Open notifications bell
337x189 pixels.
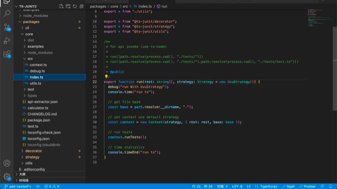[330, 186]
